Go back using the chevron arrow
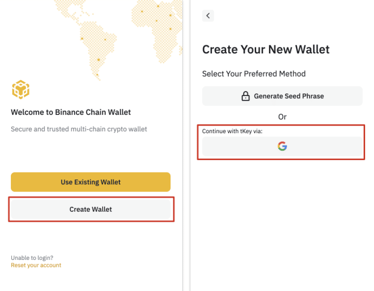This screenshot has height=291, width=374. [208, 16]
